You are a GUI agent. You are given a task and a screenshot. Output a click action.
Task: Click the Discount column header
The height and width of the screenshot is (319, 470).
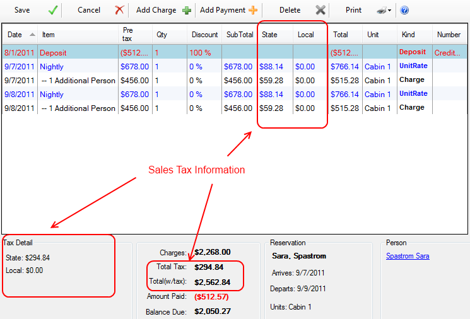coord(205,35)
